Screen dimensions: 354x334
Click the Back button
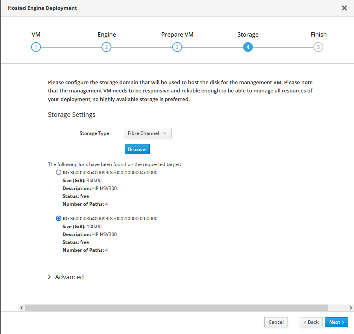click(x=311, y=322)
